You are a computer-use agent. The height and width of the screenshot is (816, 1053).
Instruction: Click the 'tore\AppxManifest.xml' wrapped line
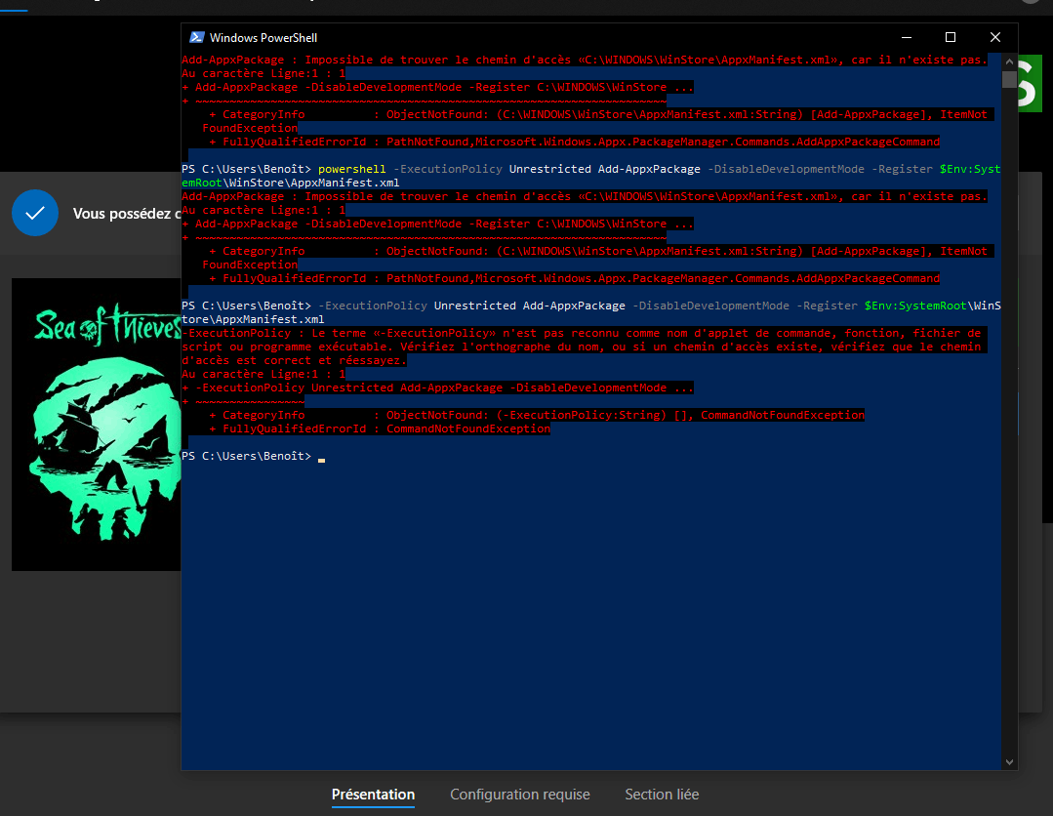(253, 320)
